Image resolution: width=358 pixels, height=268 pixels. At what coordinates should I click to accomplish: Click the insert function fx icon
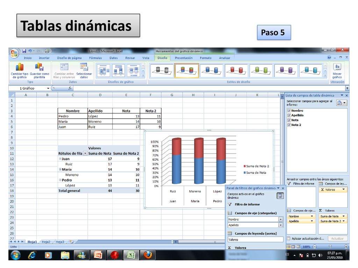(x=70, y=88)
